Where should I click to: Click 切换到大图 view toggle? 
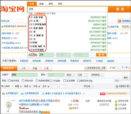point(123,86)
